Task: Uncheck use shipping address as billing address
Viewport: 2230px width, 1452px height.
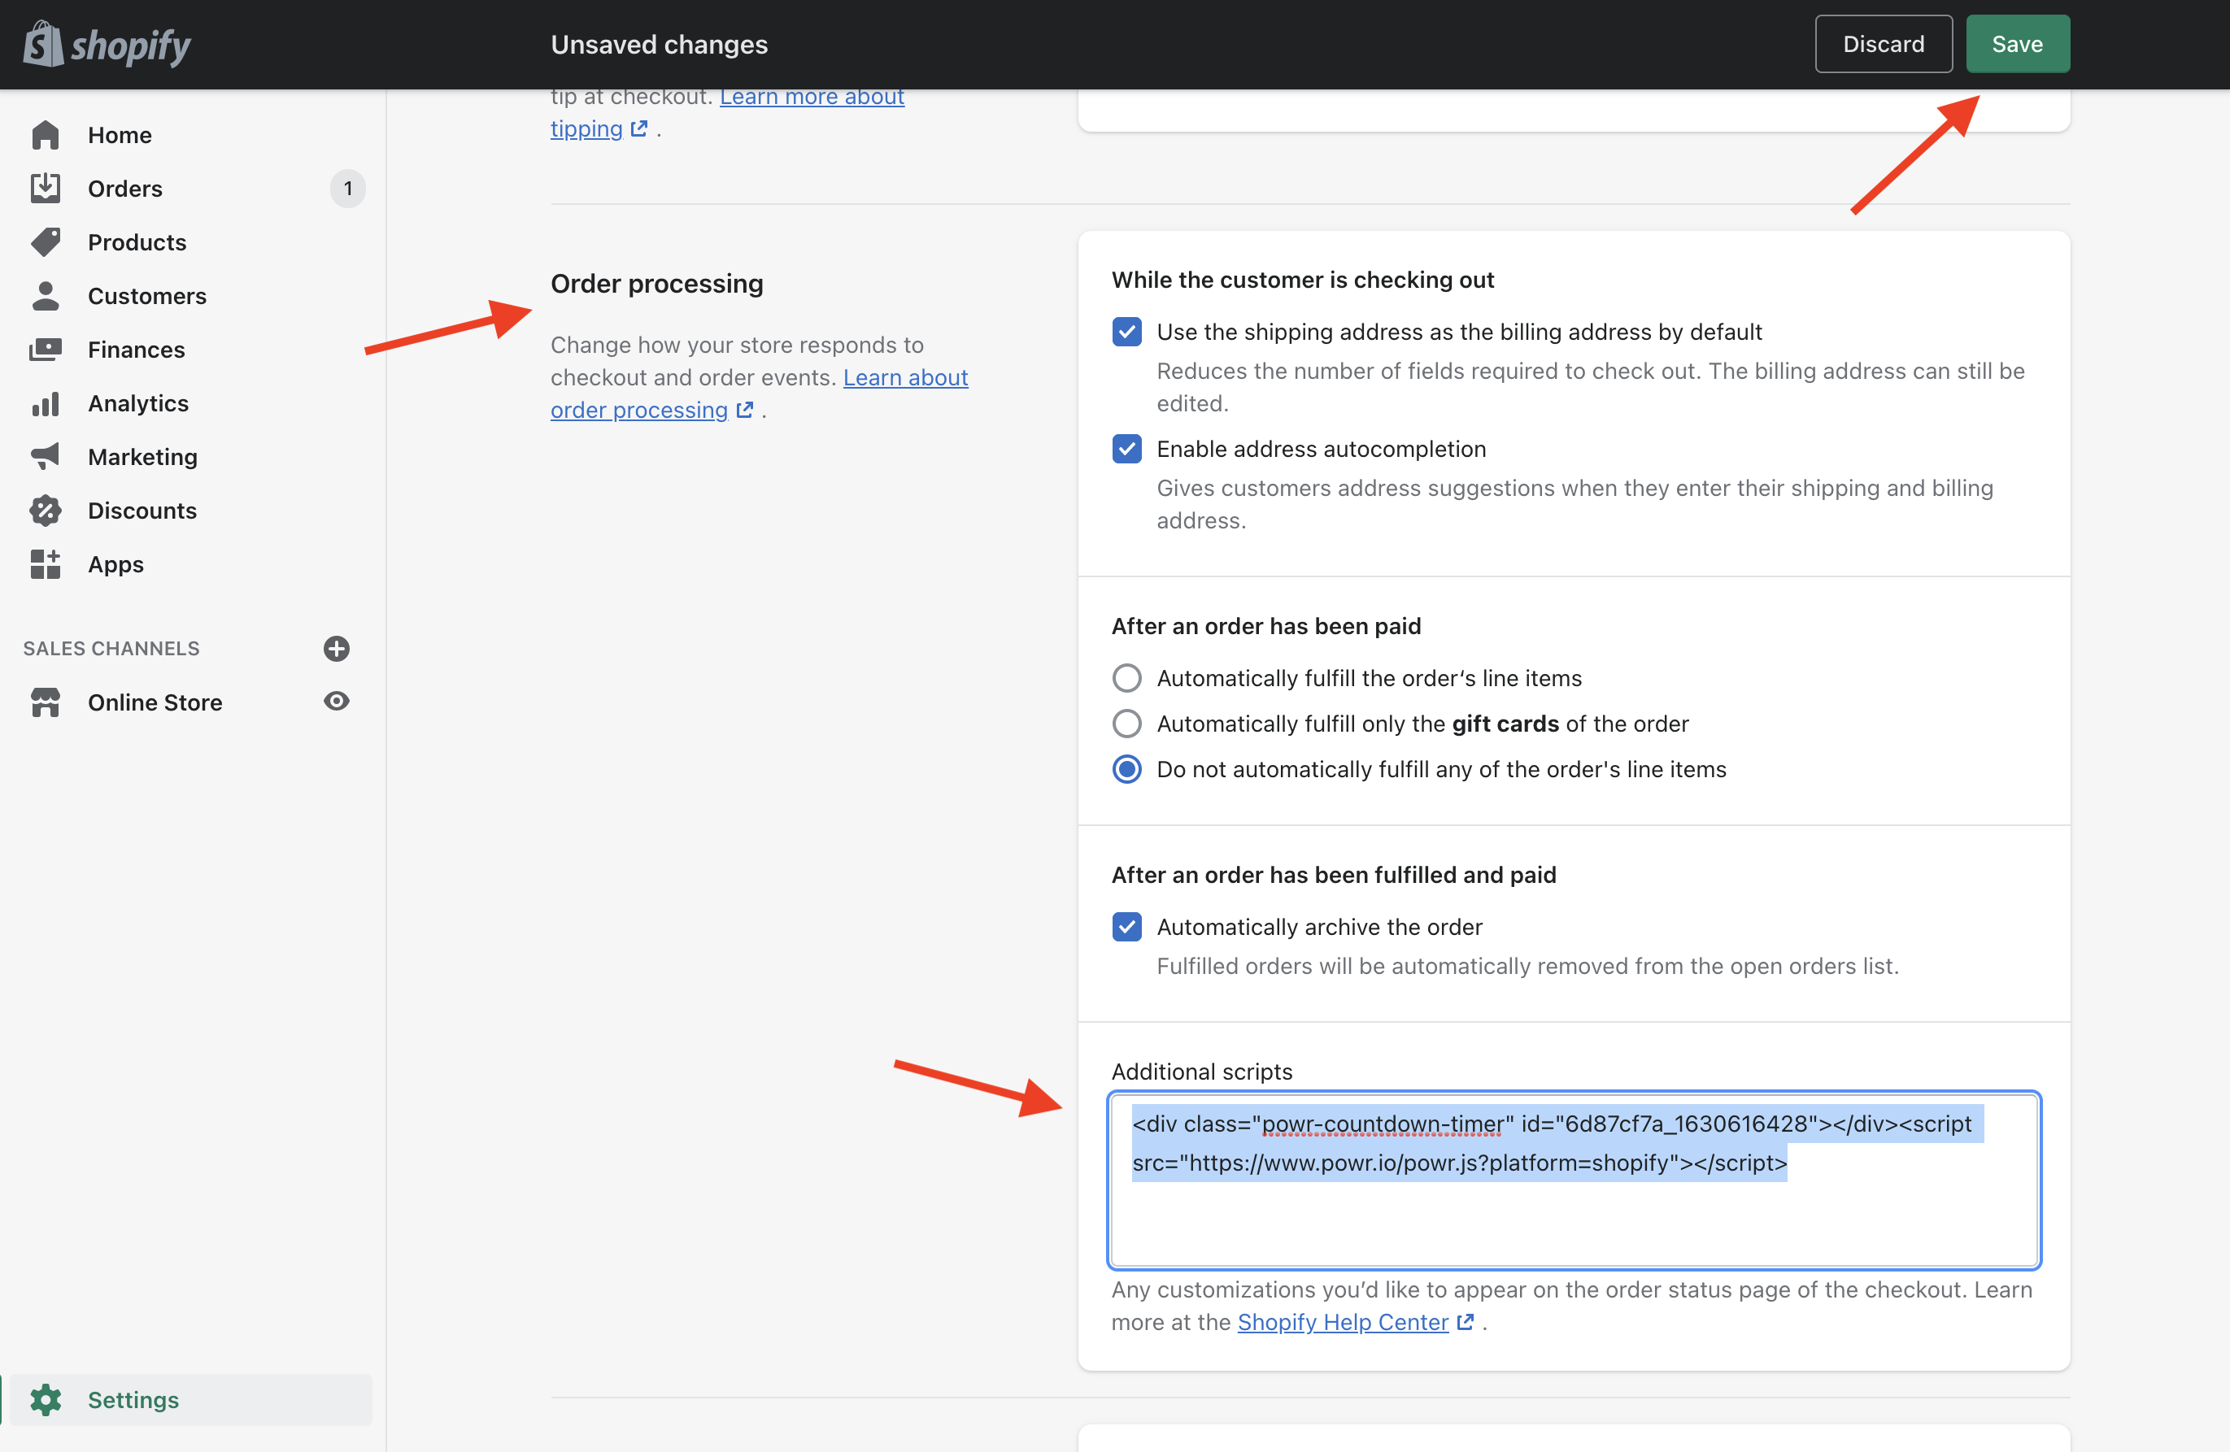Action: pos(1126,332)
